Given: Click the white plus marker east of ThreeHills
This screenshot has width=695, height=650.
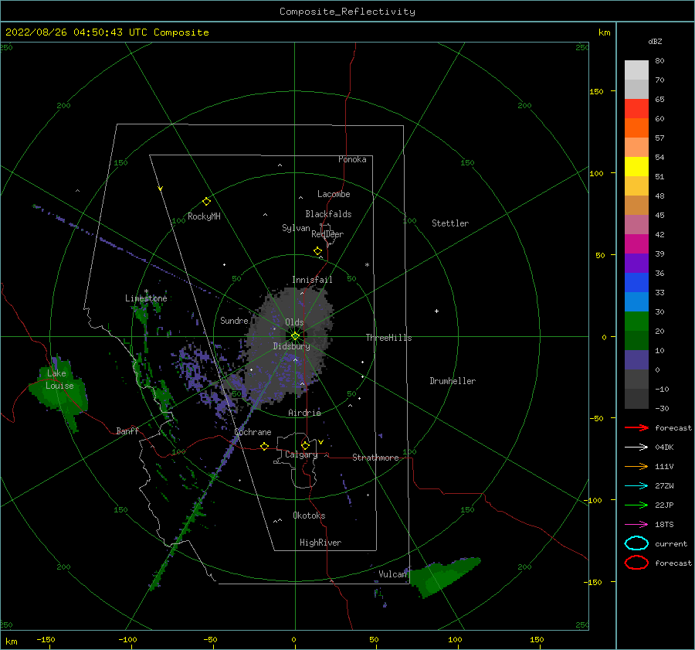Looking at the screenshot, I should [436, 311].
